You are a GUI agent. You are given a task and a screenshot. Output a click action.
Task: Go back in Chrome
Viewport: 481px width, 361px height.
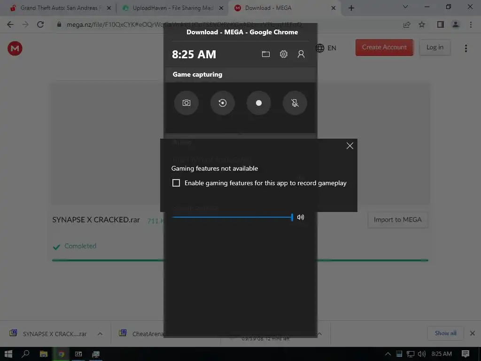10,24
